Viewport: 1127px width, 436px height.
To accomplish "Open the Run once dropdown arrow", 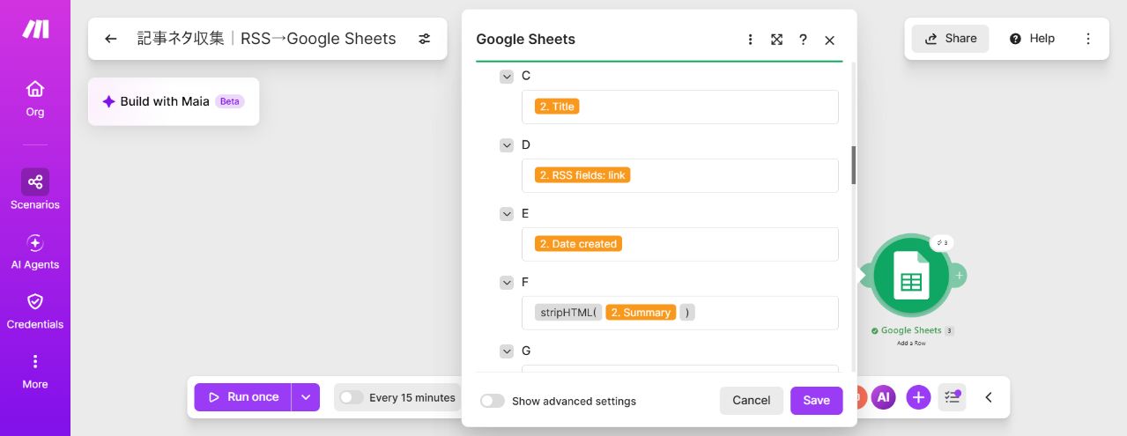I will pyautogui.click(x=305, y=397).
